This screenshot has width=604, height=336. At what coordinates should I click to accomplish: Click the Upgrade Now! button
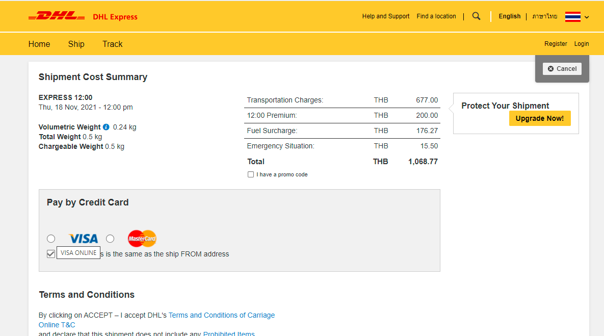pos(540,118)
